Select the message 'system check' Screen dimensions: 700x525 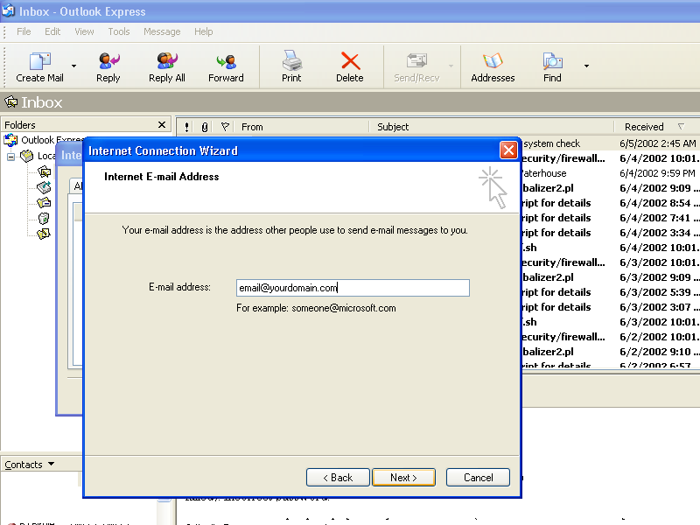tap(610, 143)
